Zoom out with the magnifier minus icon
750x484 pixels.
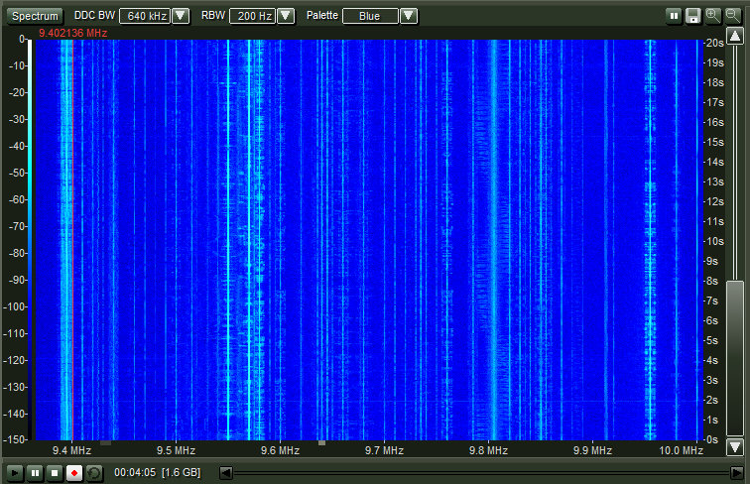[x=732, y=16]
